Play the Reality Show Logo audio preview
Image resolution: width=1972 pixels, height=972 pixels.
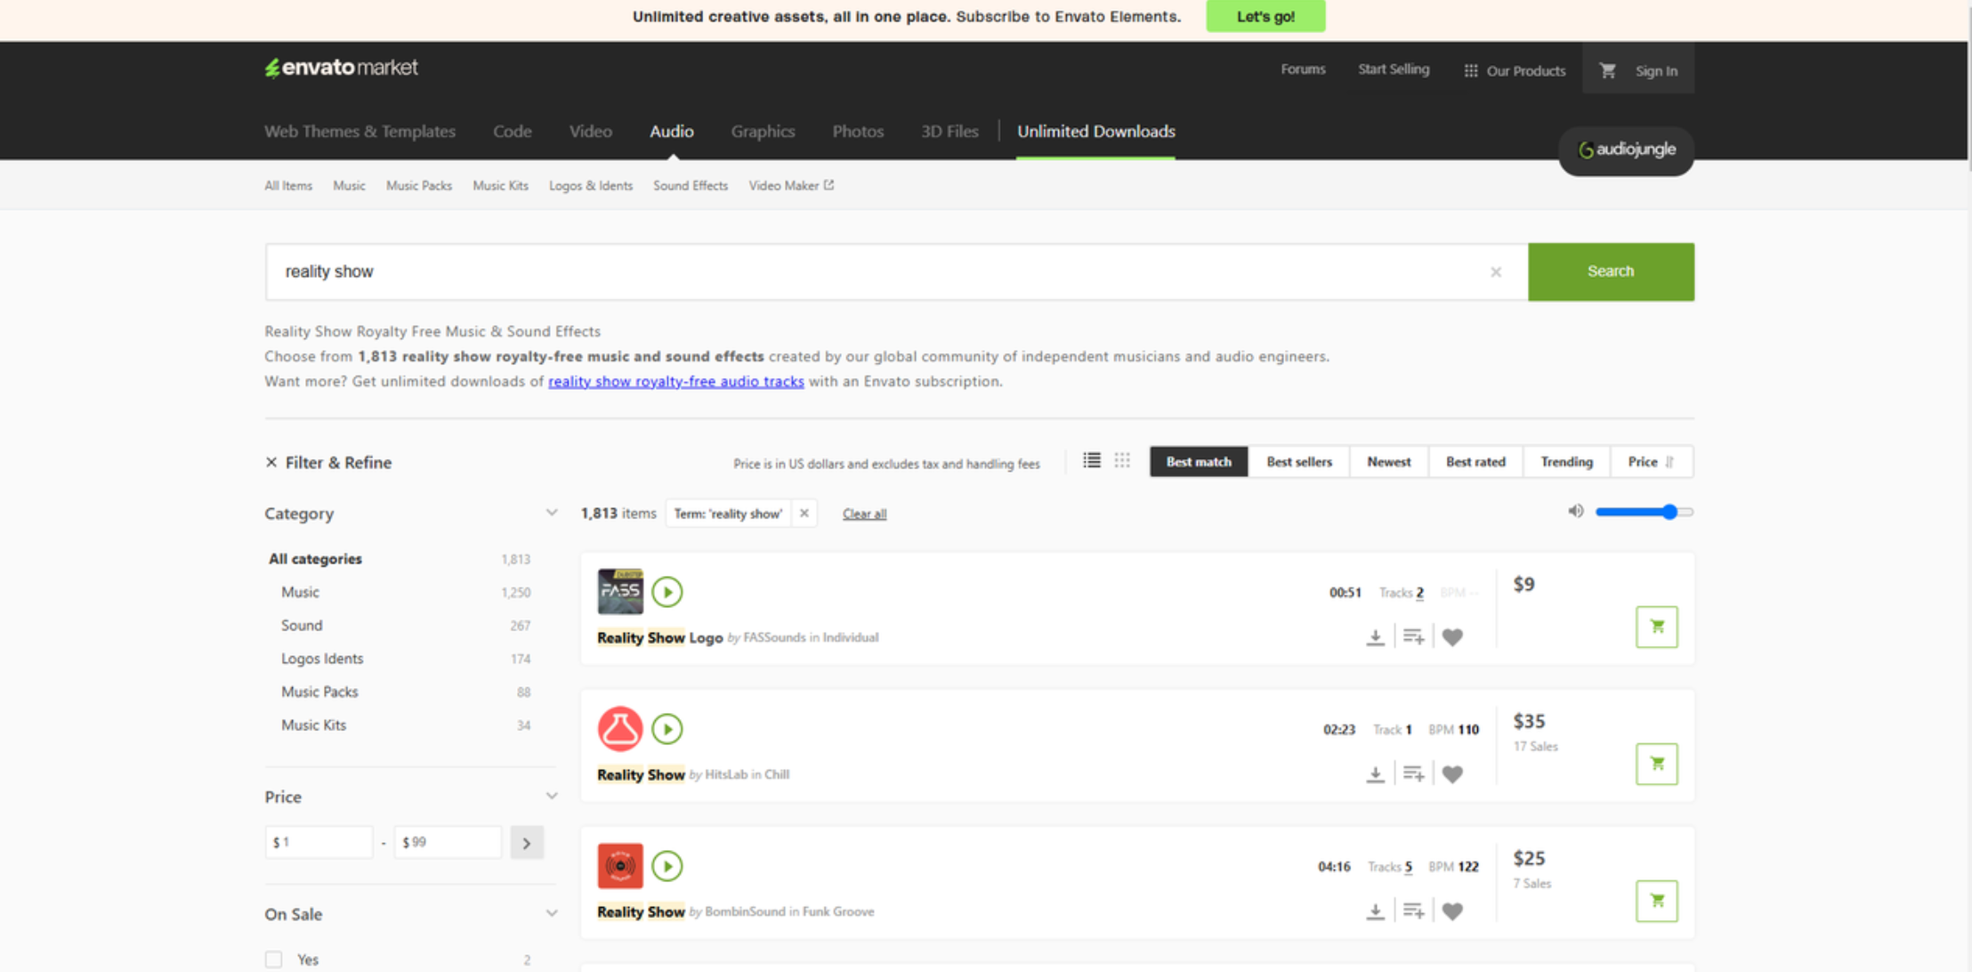tap(667, 591)
